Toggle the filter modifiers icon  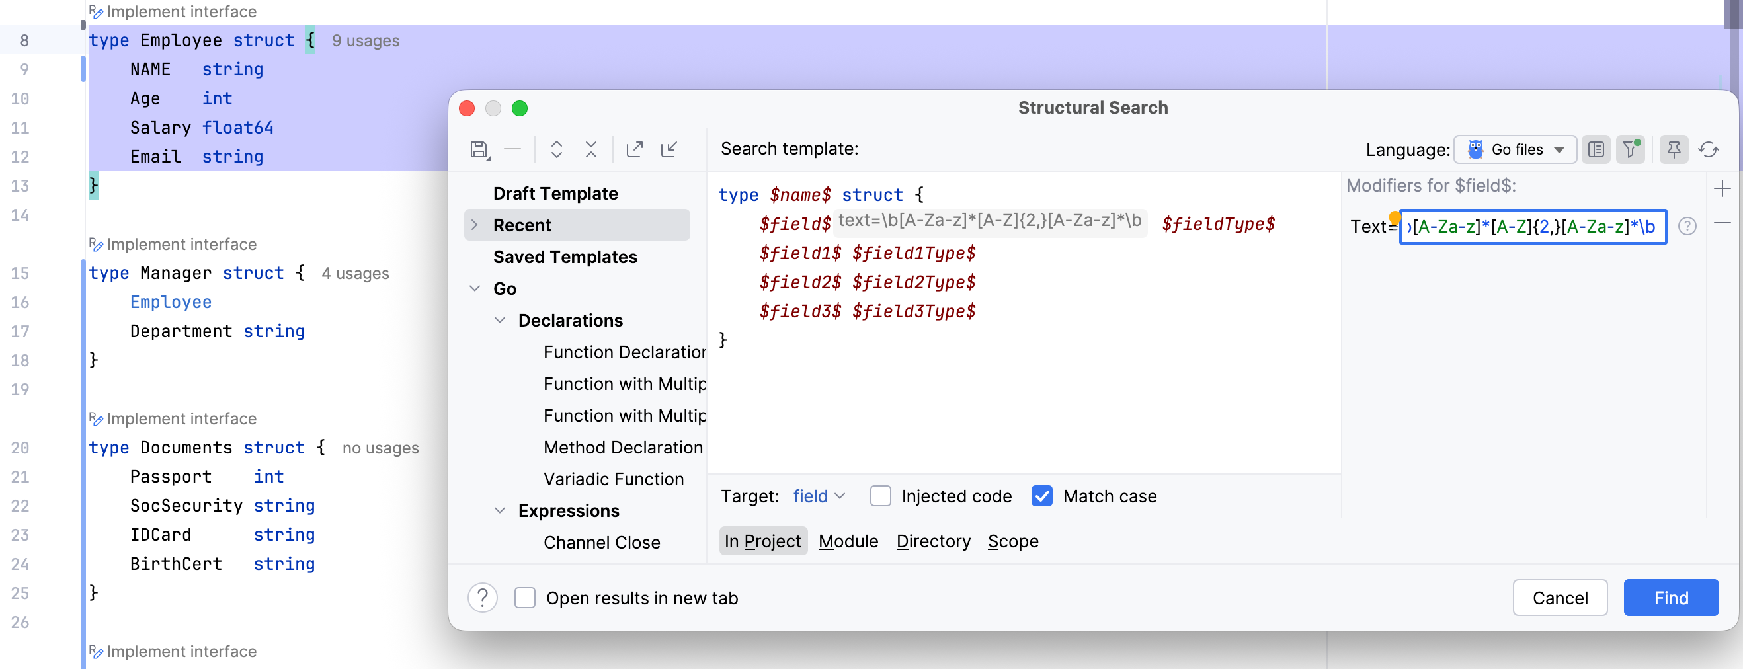(x=1630, y=149)
